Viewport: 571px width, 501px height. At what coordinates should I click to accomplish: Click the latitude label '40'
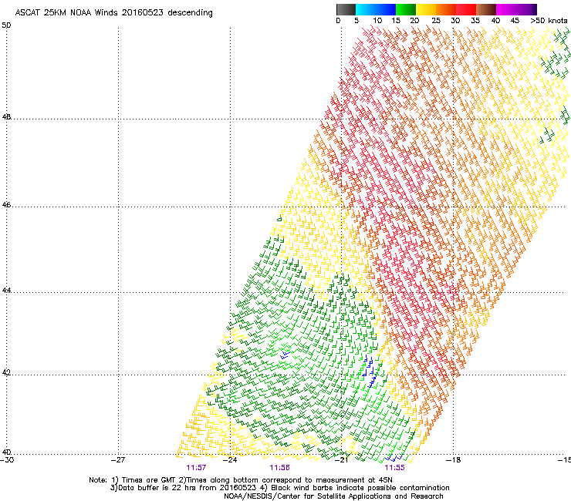point(6,452)
